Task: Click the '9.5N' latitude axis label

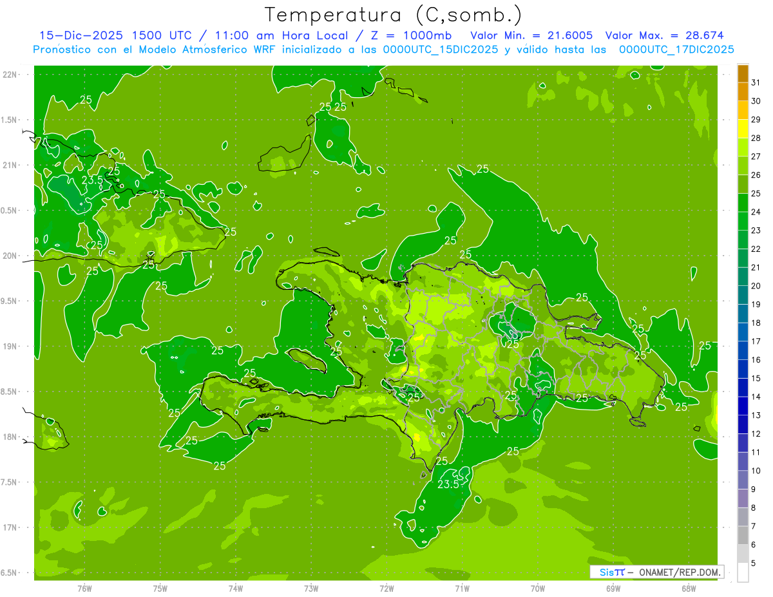Action: click(10, 301)
